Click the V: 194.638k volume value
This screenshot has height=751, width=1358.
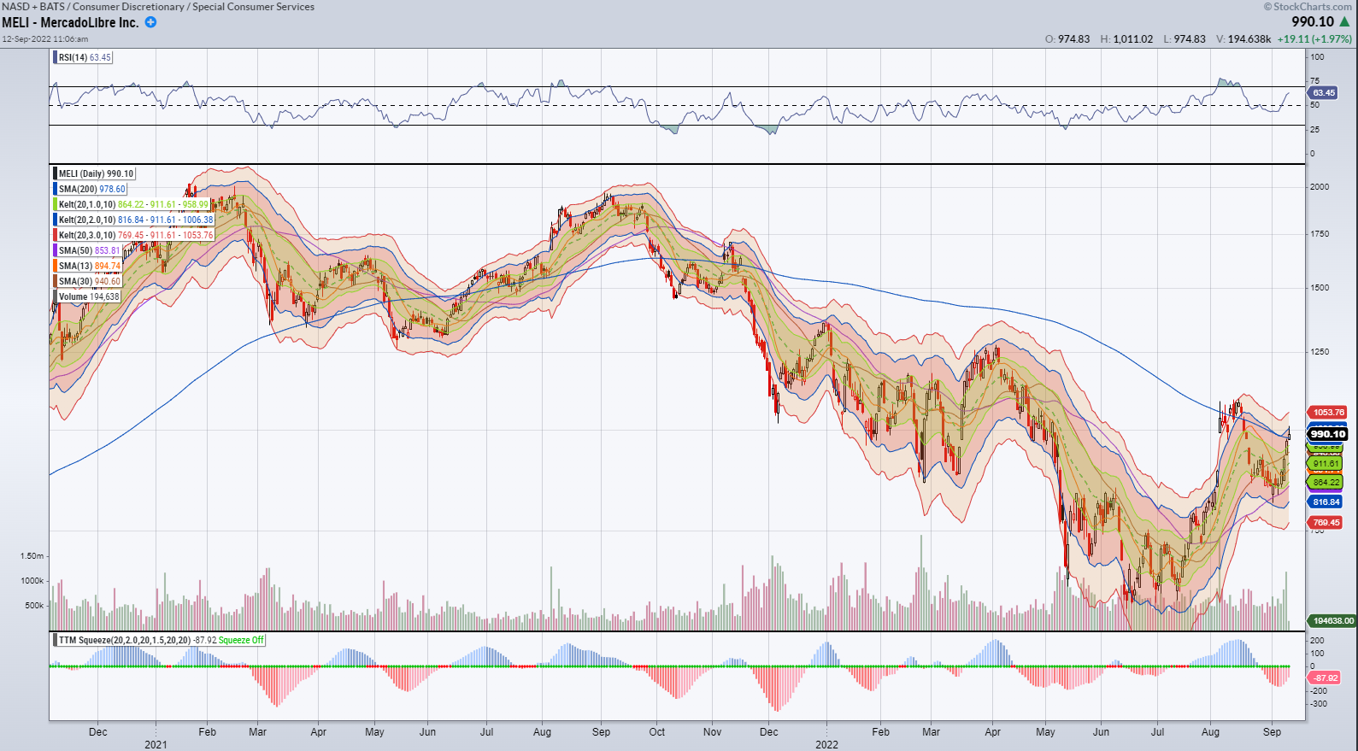click(x=1243, y=38)
